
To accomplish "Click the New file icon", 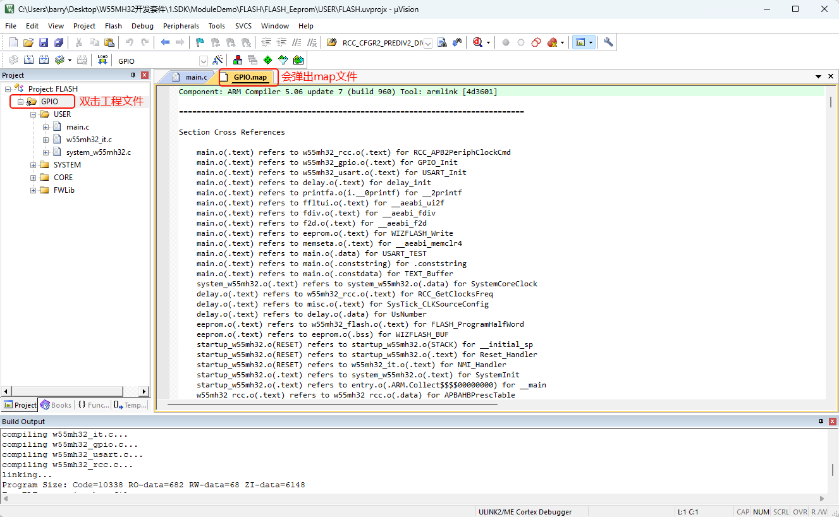I will click(x=13, y=42).
